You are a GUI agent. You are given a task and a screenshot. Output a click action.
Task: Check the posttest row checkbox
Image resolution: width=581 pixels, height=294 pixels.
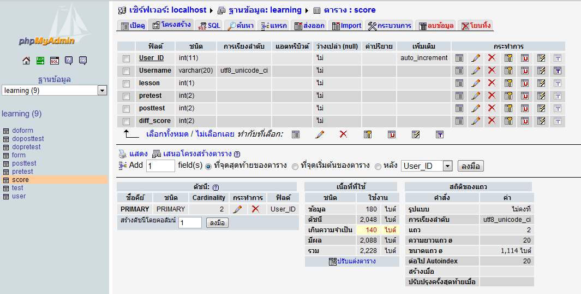coord(127,109)
